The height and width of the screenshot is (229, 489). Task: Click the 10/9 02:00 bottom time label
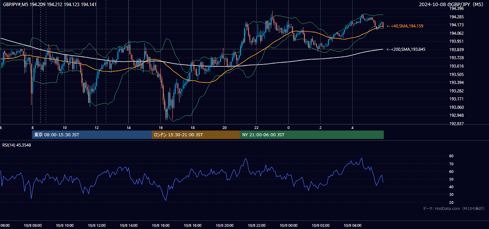(321, 226)
